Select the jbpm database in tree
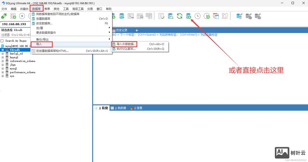The height and width of the screenshot is (162, 308). pos(13,65)
